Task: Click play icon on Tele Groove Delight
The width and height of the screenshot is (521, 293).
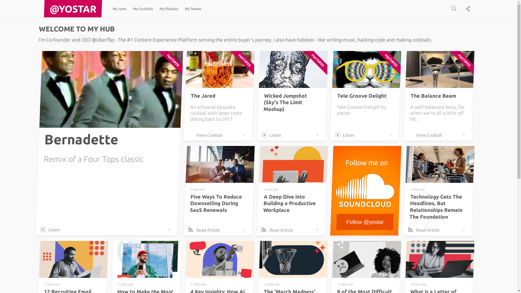Action: 338,135
